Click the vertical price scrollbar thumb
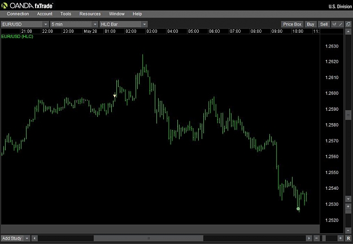 tap(348, 115)
